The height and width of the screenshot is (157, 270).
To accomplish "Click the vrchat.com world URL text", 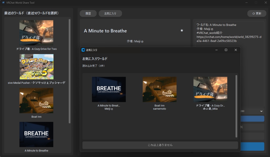I will 229,39.
